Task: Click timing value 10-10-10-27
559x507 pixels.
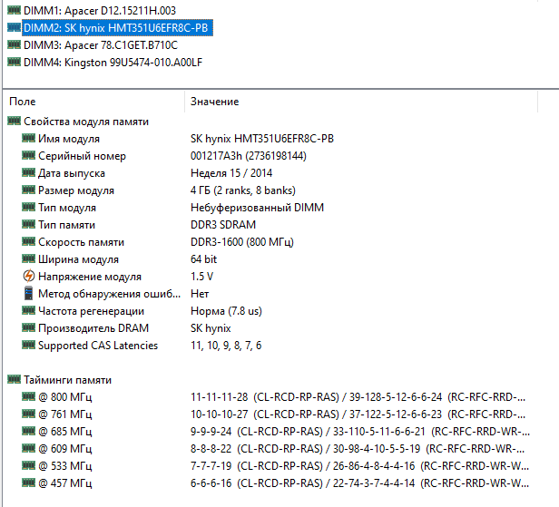Action: coord(219,414)
